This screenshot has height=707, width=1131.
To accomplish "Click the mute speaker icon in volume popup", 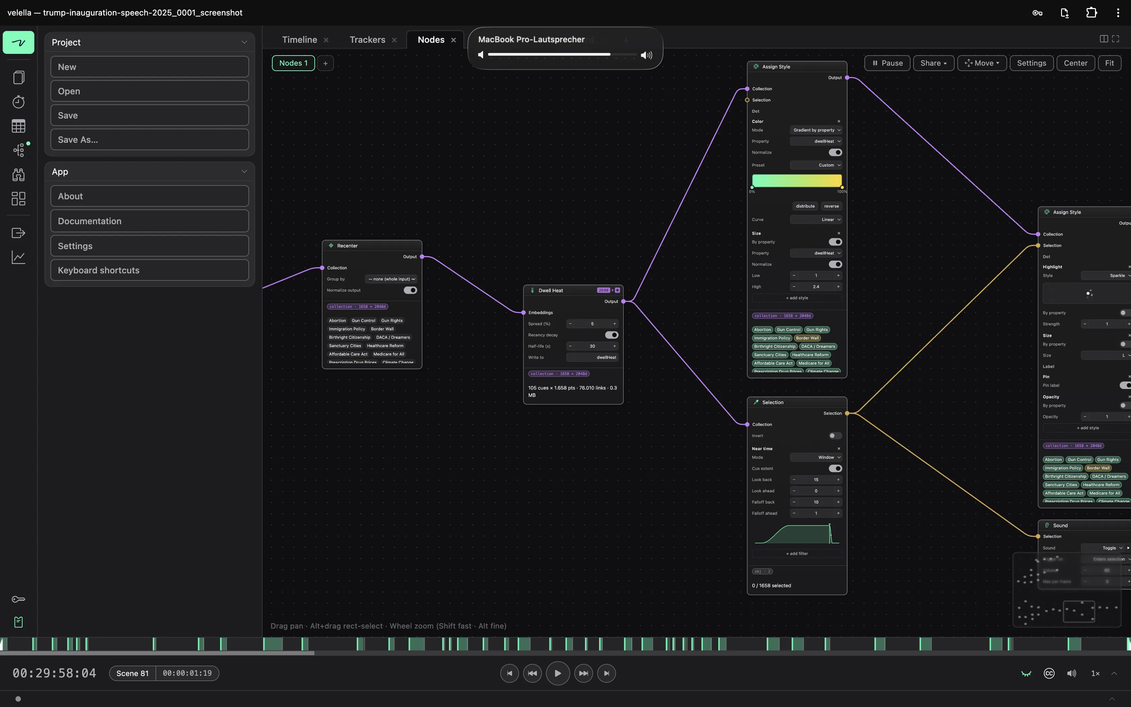I will tap(481, 55).
